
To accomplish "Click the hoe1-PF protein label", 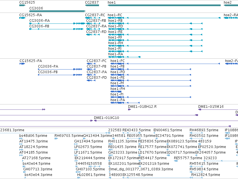I will tap(117, 83).
